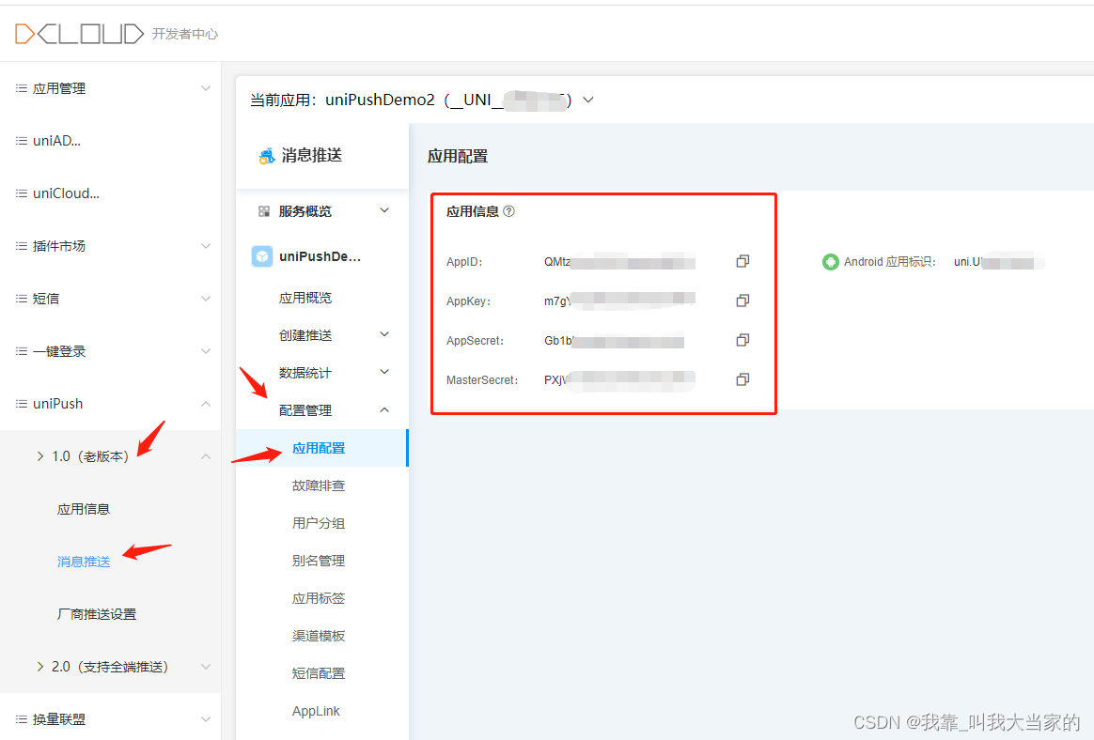Screen dimensions: 1094x740
Task: Copy the AppID using its copy icon
Action: pyautogui.click(x=742, y=261)
